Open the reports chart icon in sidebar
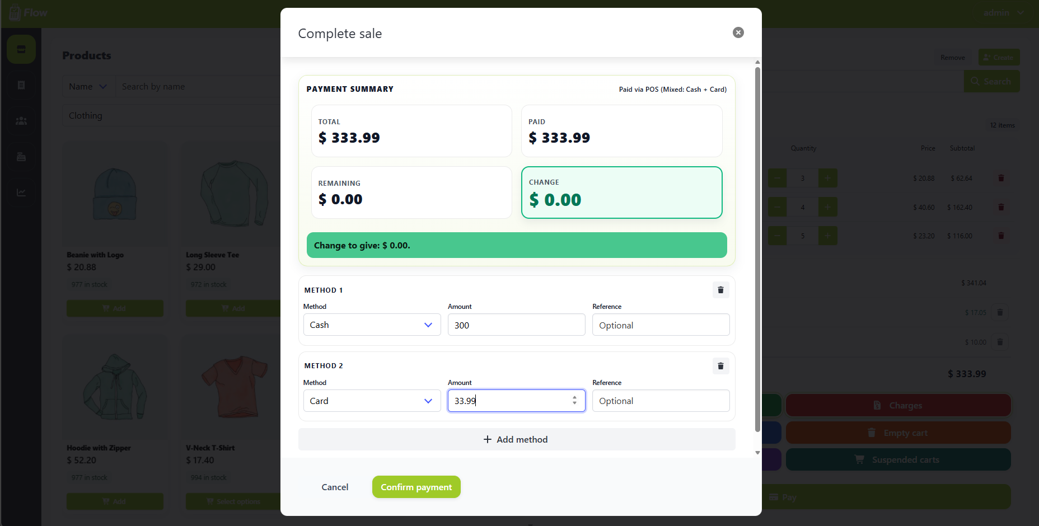This screenshot has width=1039, height=526. 21,192
